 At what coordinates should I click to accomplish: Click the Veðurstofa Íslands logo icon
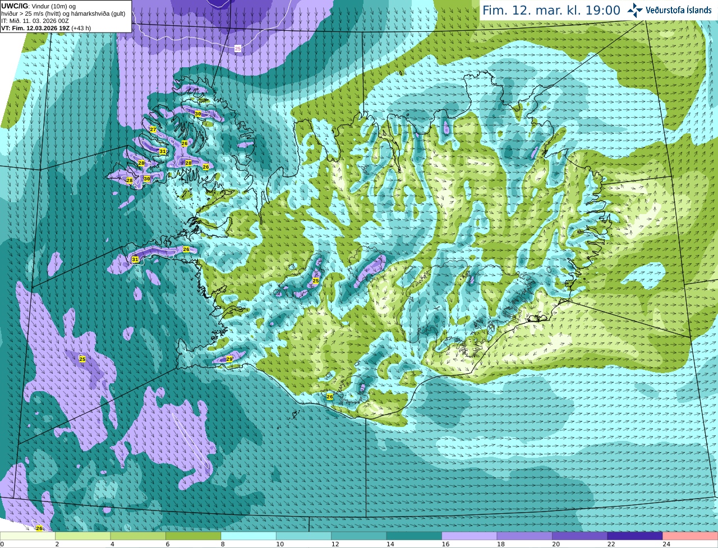coord(634,10)
